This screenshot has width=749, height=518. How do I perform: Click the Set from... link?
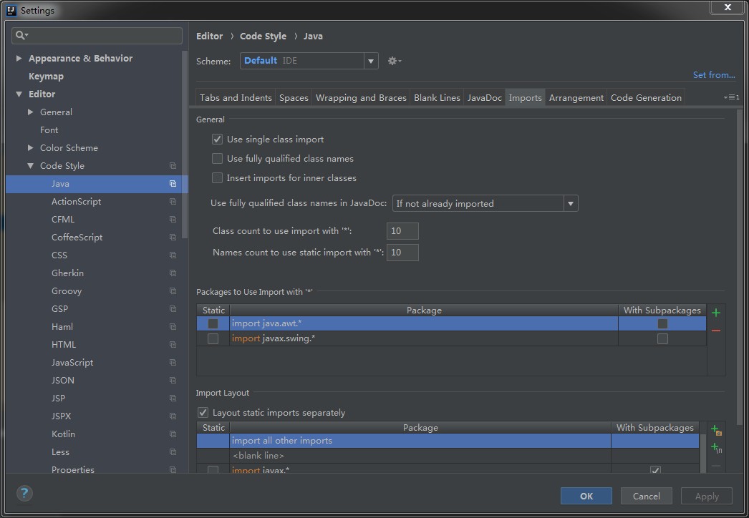(714, 75)
